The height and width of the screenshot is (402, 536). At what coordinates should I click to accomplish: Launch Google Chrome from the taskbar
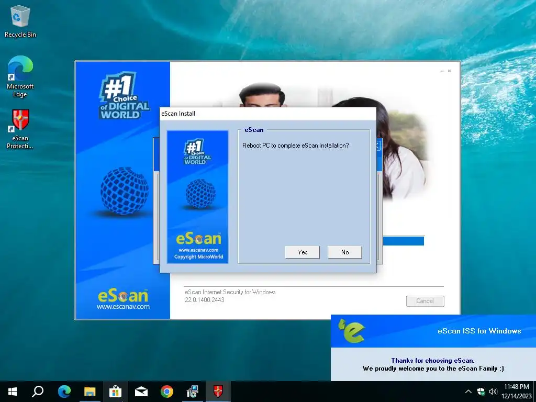(x=167, y=392)
